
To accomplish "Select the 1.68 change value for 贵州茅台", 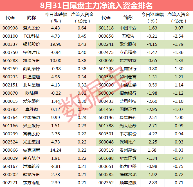I will (x=152, y=150).
